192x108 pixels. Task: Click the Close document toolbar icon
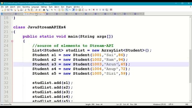[x=15, y=10]
